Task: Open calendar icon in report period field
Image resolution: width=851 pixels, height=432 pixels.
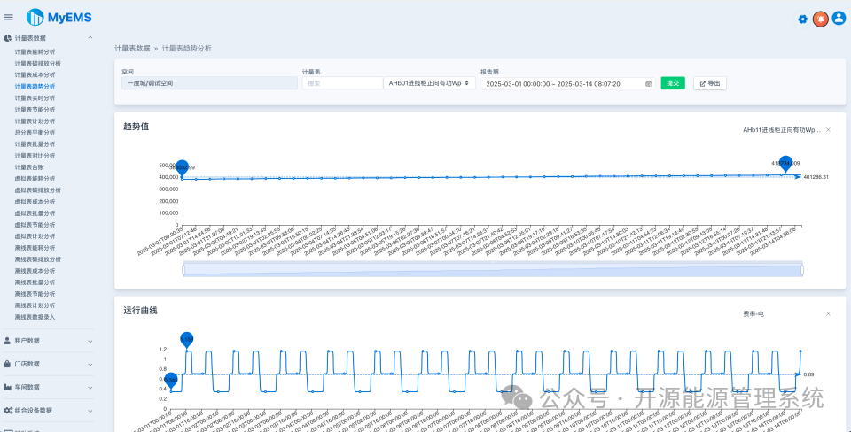Action: tap(648, 84)
